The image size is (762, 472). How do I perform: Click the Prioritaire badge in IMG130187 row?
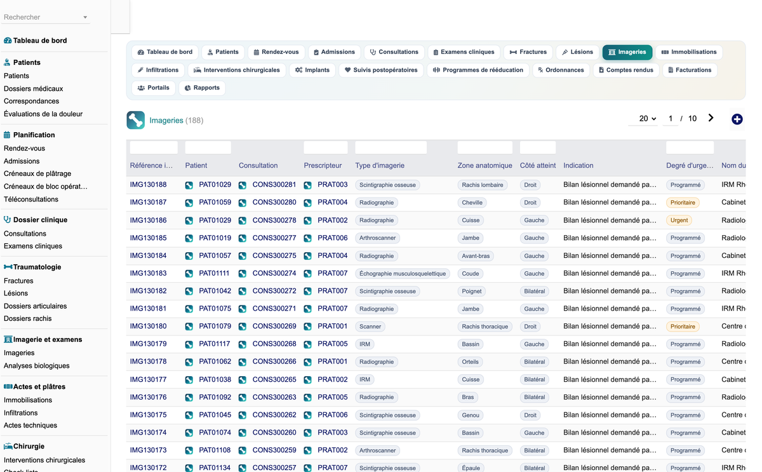683,203
